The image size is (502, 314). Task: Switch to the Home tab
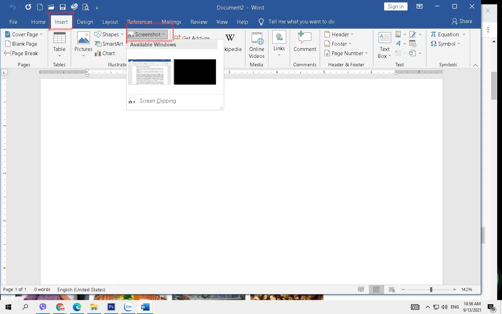pyautogui.click(x=38, y=22)
